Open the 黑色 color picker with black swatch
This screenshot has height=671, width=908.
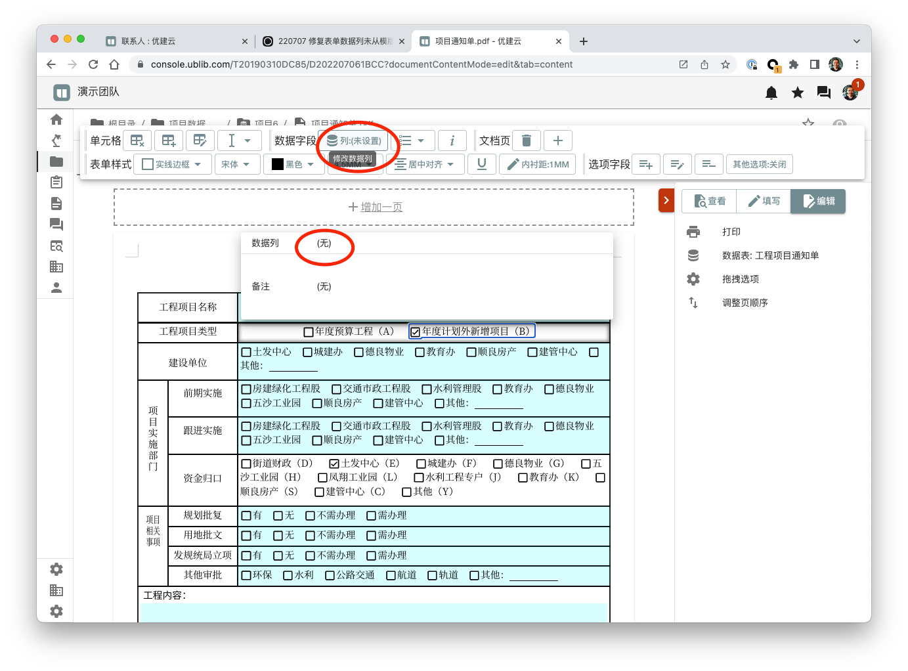pos(293,164)
